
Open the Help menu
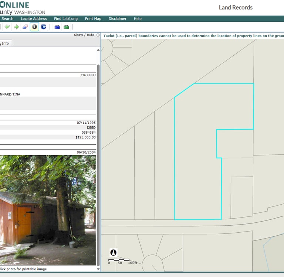tap(138, 19)
